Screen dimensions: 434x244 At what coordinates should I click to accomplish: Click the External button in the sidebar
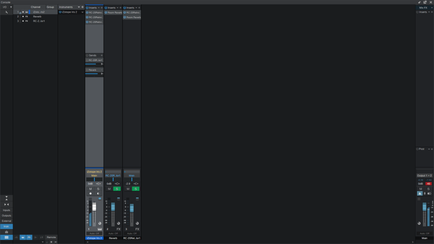pyautogui.click(x=6, y=221)
